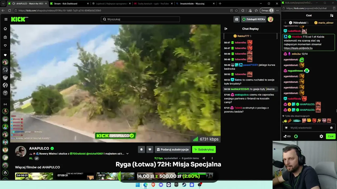Click the IRL category link
This screenshot has width=337, height=189.
click(31, 159)
